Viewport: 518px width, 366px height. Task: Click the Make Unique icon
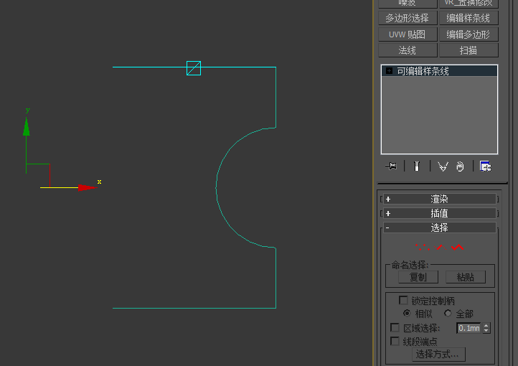[443, 166]
